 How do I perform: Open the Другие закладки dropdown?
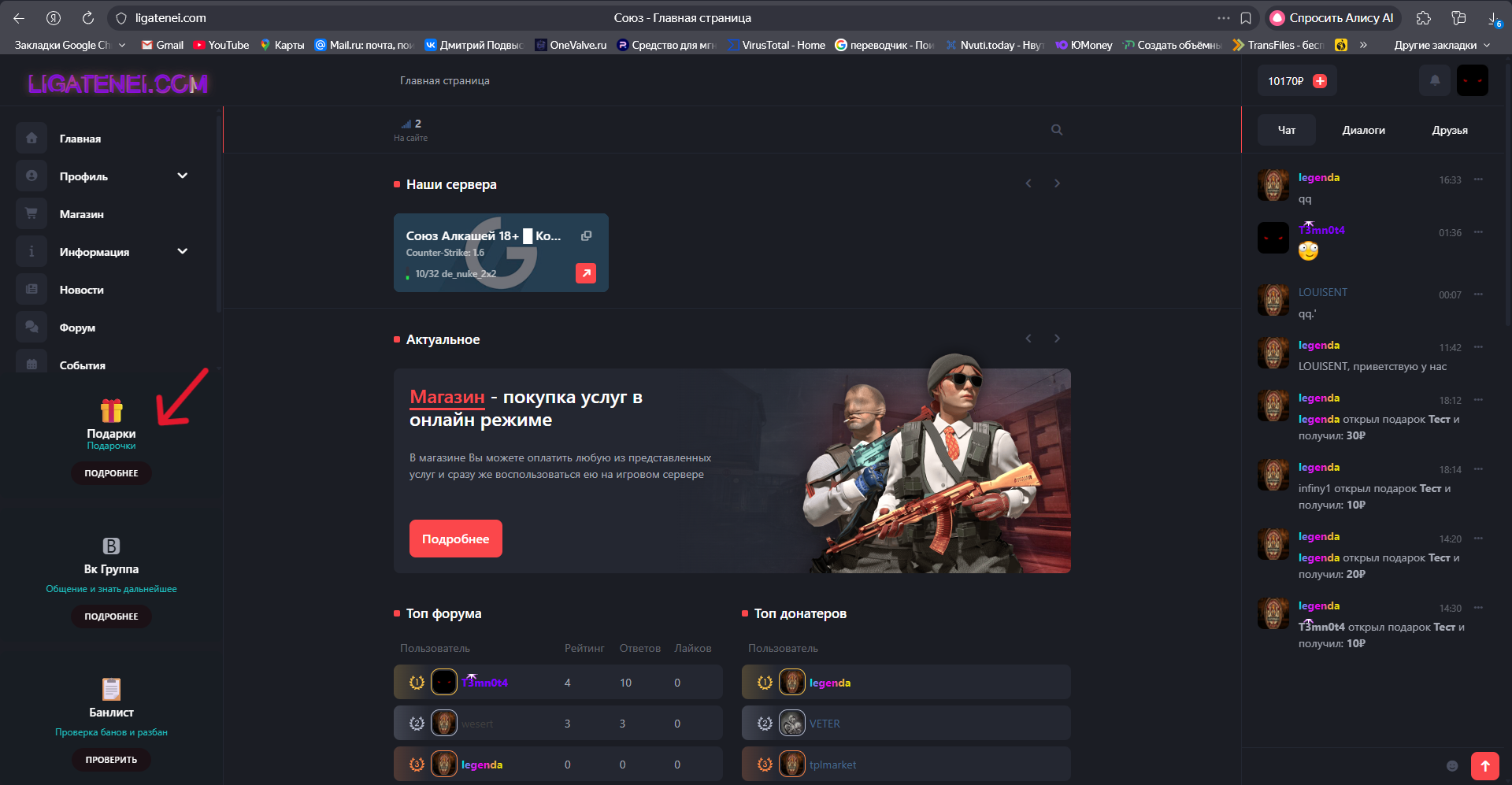pyautogui.click(x=1442, y=45)
